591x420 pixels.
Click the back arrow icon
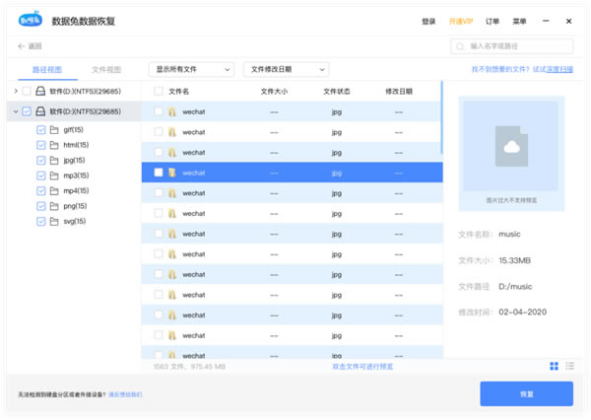(x=21, y=46)
